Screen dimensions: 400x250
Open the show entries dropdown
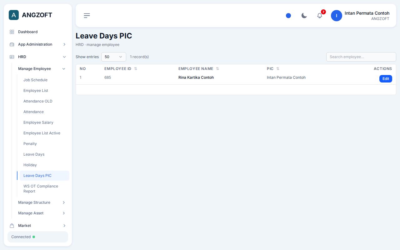click(x=114, y=57)
